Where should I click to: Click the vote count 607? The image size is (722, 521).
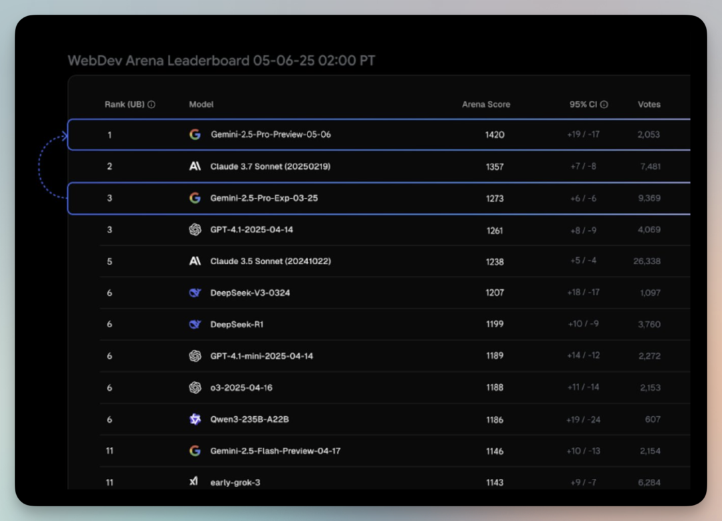click(x=653, y=419)
